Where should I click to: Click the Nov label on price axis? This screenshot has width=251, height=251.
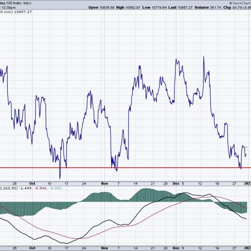point(105,184)
